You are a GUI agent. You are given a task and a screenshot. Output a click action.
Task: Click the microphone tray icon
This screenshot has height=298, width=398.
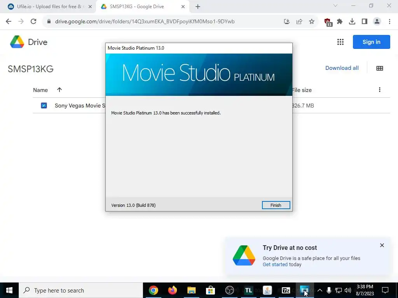329,290
